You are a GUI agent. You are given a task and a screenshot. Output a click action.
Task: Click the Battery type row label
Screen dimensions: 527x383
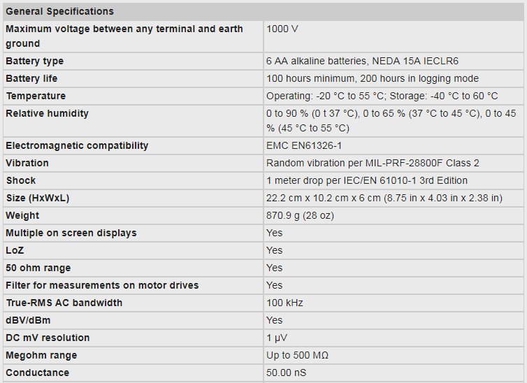[34, 61]
